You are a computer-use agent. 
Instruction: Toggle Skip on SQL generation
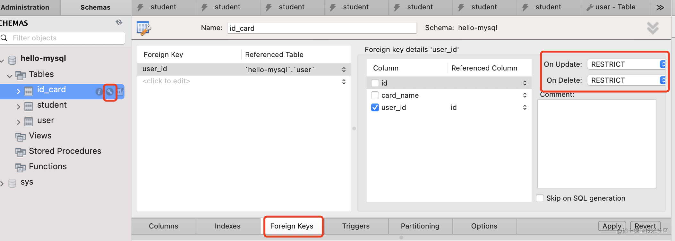click(540, 198)
